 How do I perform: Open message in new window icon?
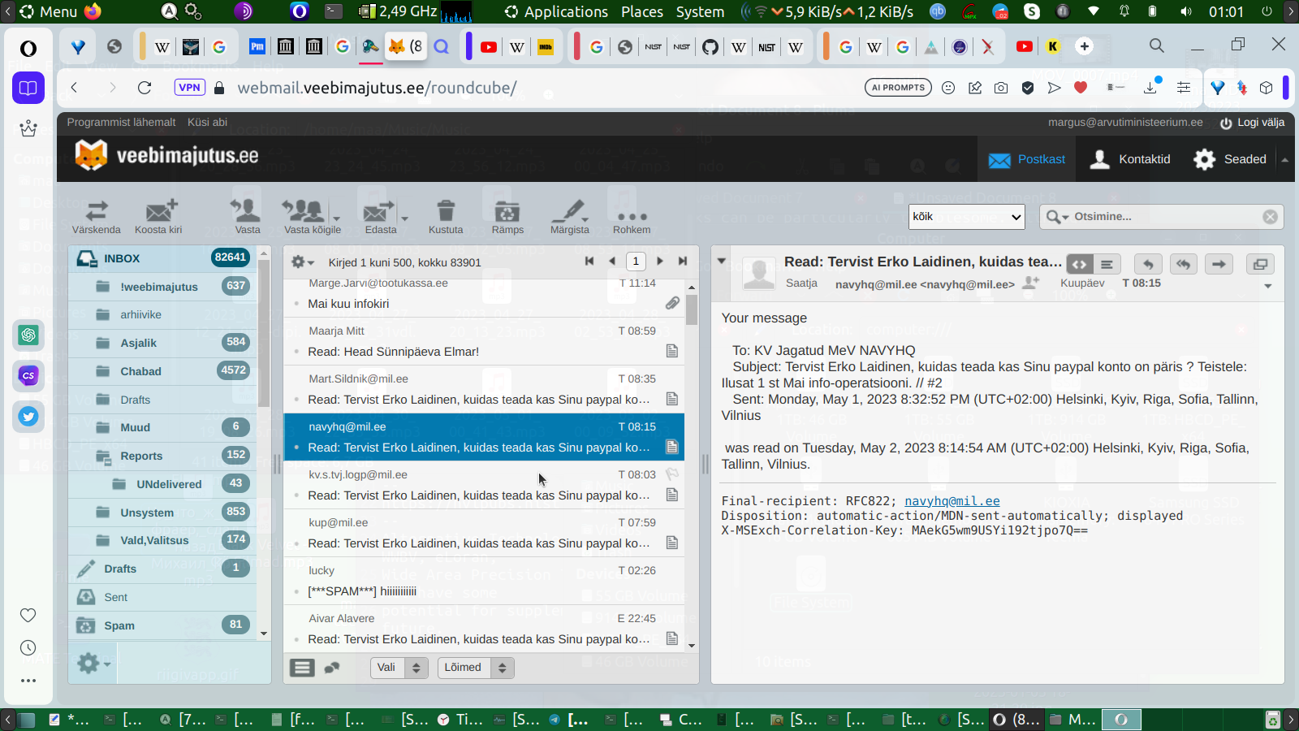pos(1259,264)
